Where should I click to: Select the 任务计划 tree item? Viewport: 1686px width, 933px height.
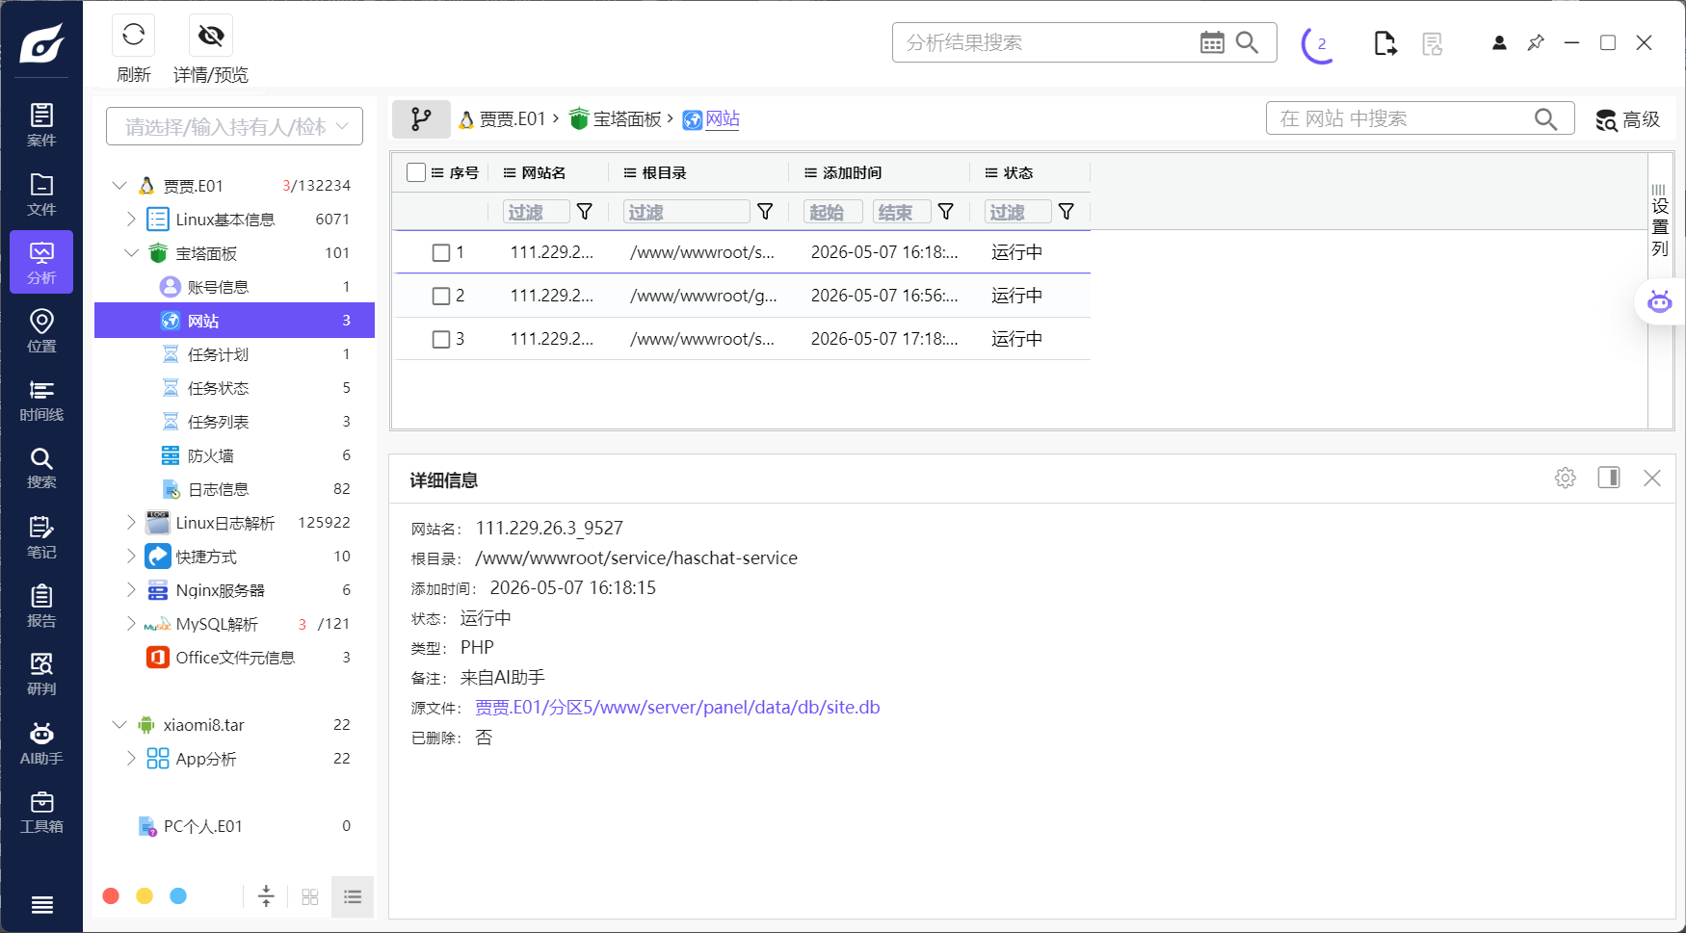click(x=234, y=354)
